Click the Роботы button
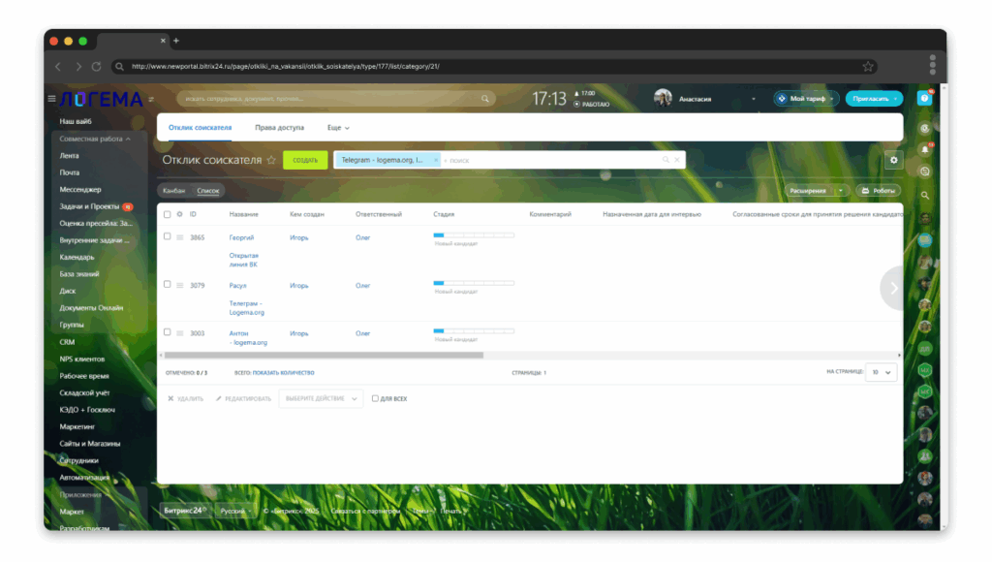Viewport: 992px width, 562px height. [879, 191]
